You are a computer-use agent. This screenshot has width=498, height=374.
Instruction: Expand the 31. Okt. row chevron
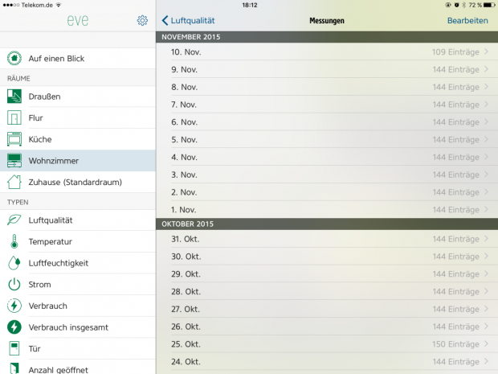click(486, 239)
